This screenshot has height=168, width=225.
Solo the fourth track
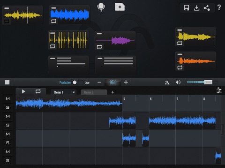7,161
